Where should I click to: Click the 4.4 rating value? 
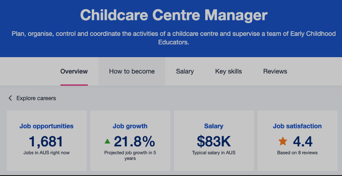[x=303, y=142]
